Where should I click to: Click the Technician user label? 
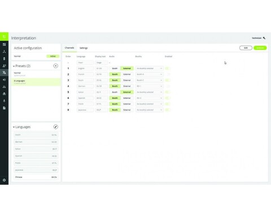tap(257, 38)
